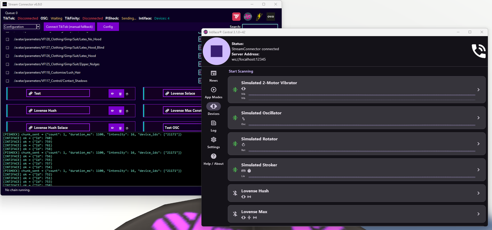492x230 pixels.
Task: Click the trash icon for Lovense Hush chain
Action: click(x=120, y=110)
